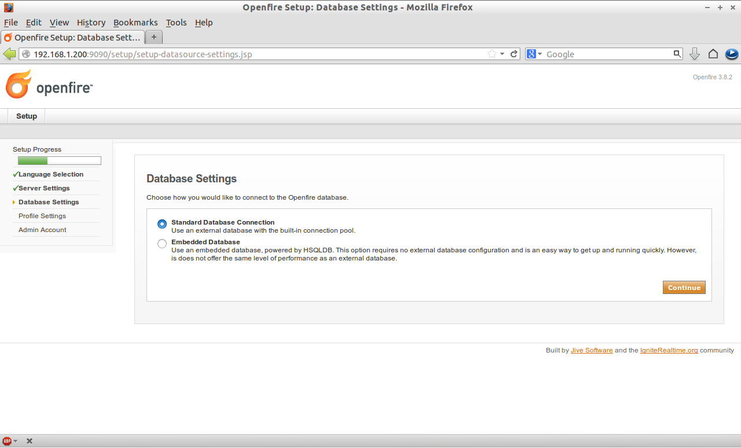The image size is (741, 448).
Task: Open the Jive Software link
Action: click(x=592, y=350)
